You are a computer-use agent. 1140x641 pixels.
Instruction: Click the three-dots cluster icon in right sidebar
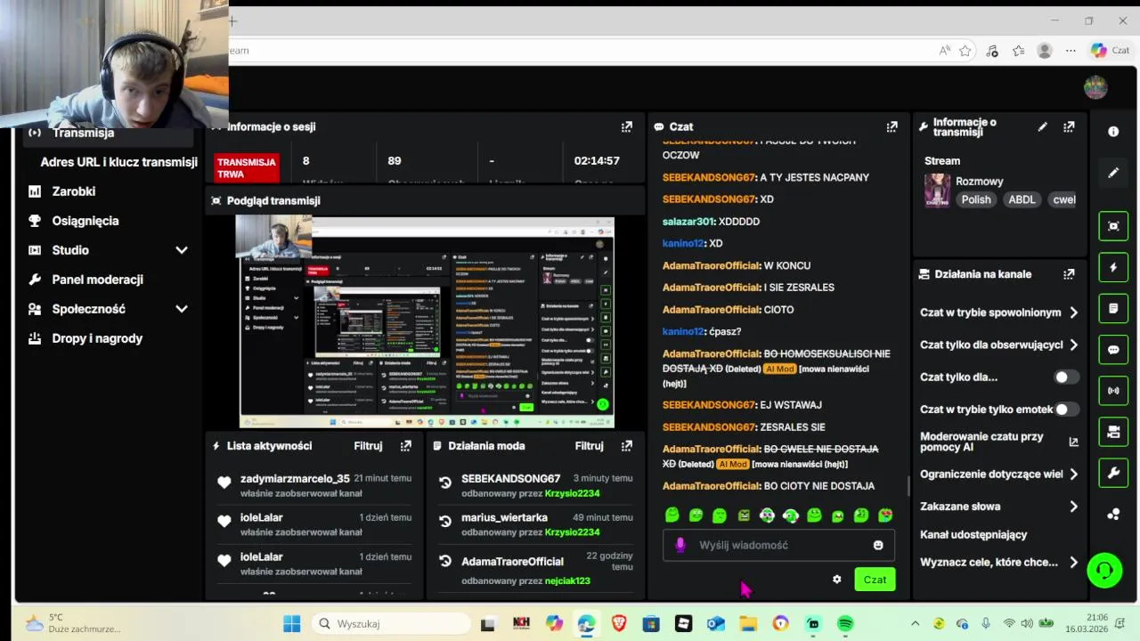tap(1113, 514)
